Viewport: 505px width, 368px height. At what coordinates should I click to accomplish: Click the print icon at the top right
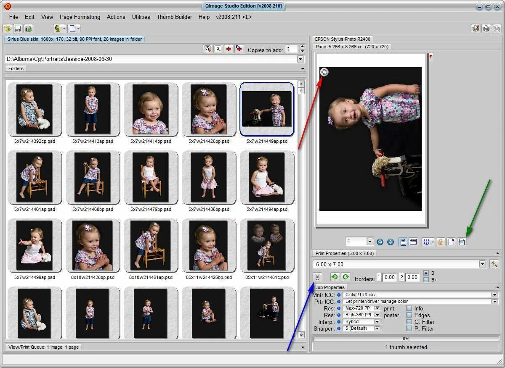click(x=486, y=29)
